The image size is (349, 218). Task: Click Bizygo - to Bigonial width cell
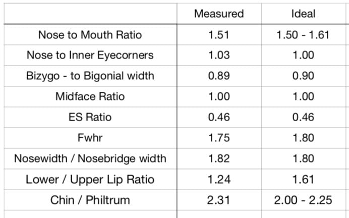click(x=91, y=76)
